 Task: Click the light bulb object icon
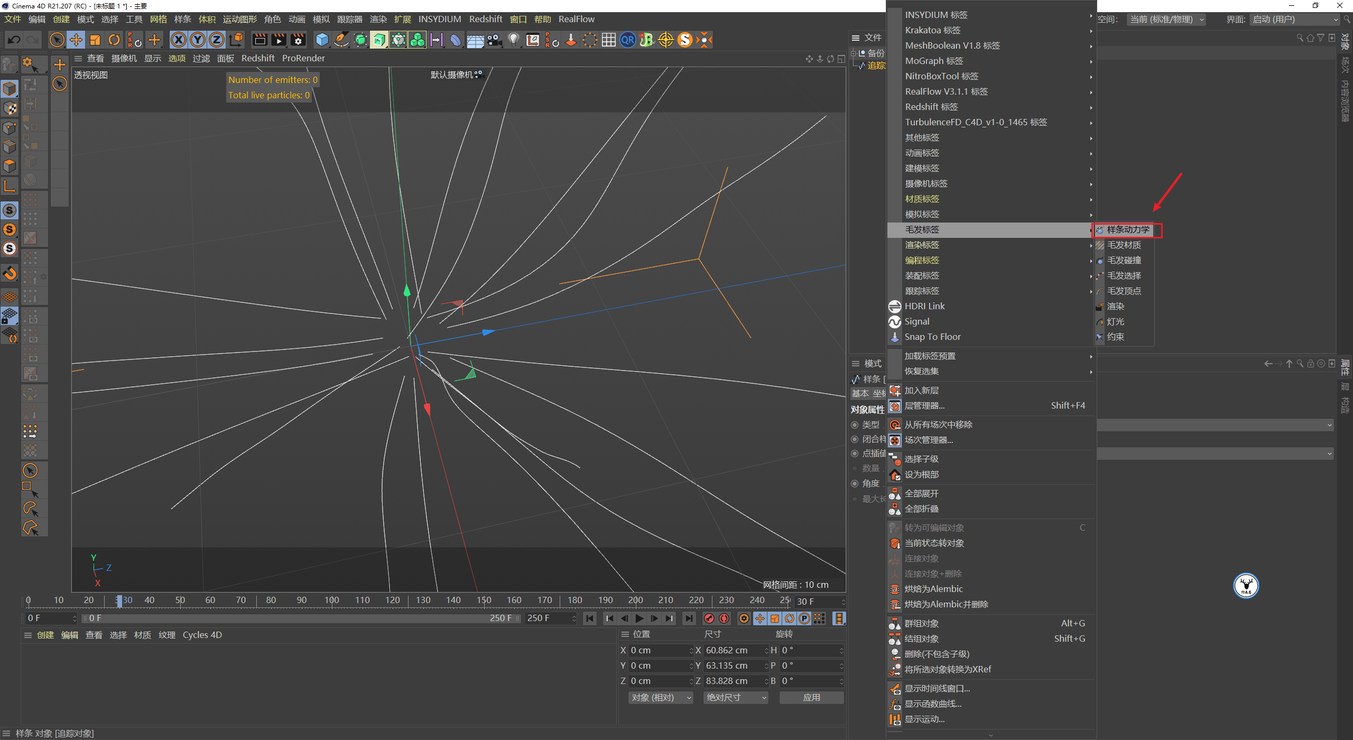[x=513, y=40]
